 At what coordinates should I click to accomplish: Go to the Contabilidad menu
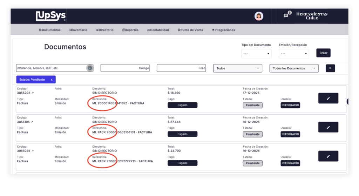point(158,30)
